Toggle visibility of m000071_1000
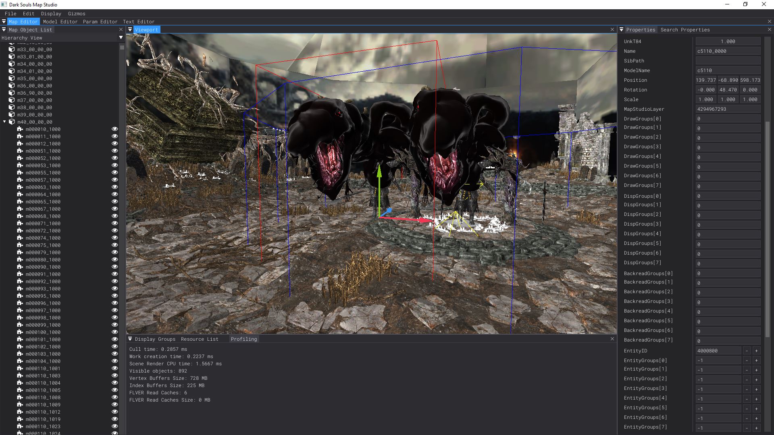This screenshot has width=774, height=435. click(114, 224)
